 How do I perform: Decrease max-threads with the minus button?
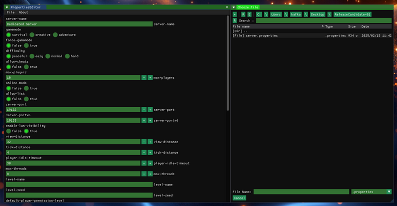[144, 174]
